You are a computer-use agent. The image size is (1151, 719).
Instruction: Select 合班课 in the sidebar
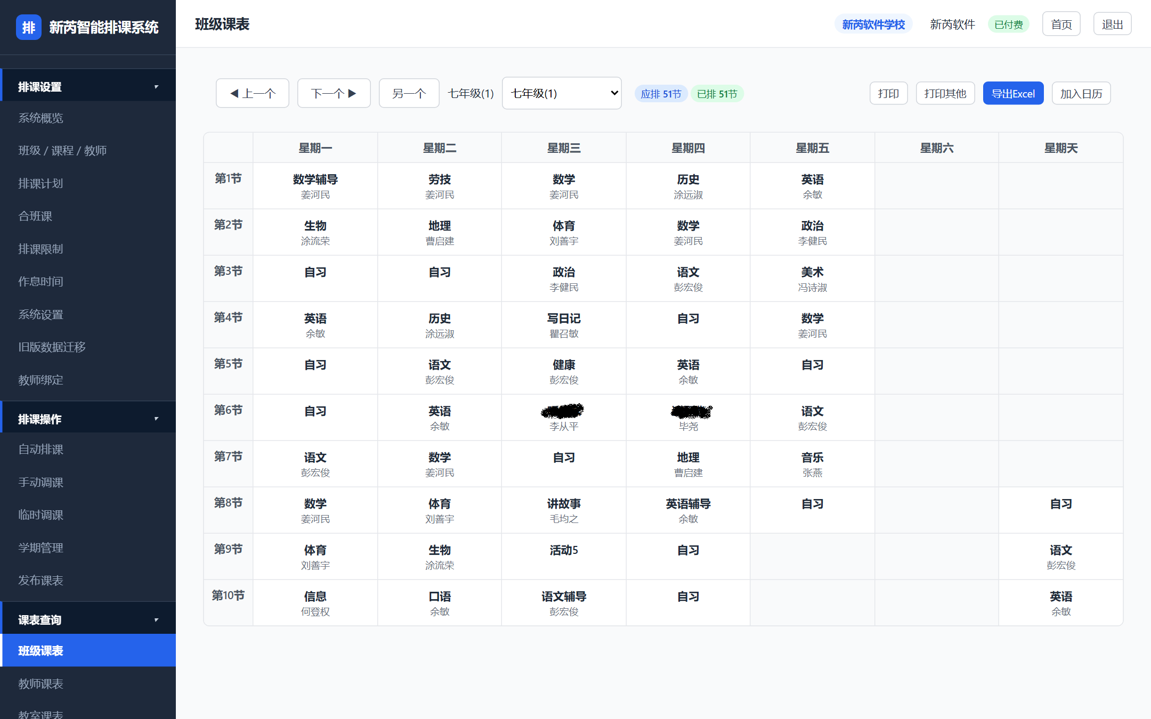[x=88, y=216]
